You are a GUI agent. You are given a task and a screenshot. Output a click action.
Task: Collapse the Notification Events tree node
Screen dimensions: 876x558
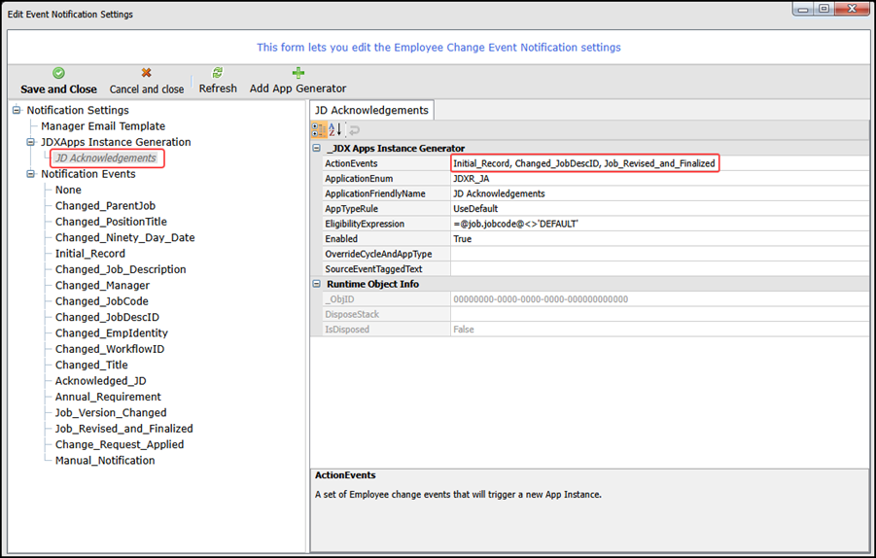31,174
